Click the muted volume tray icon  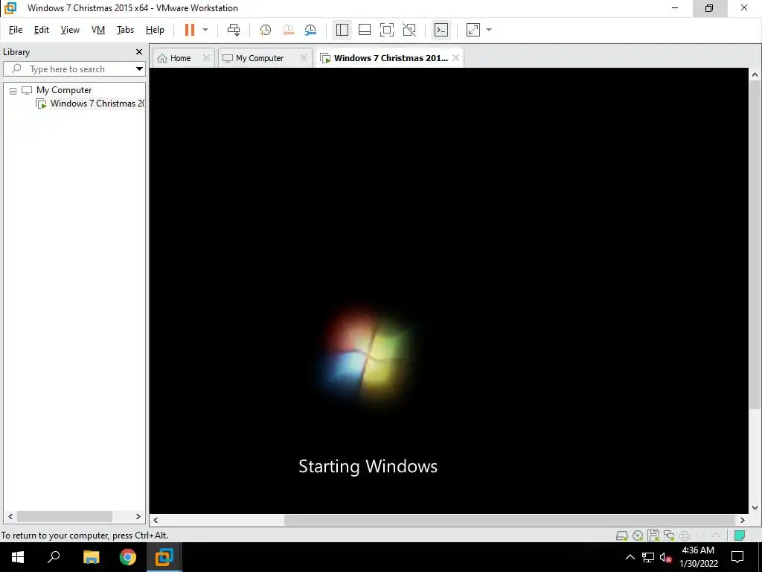tap(666, 558)
